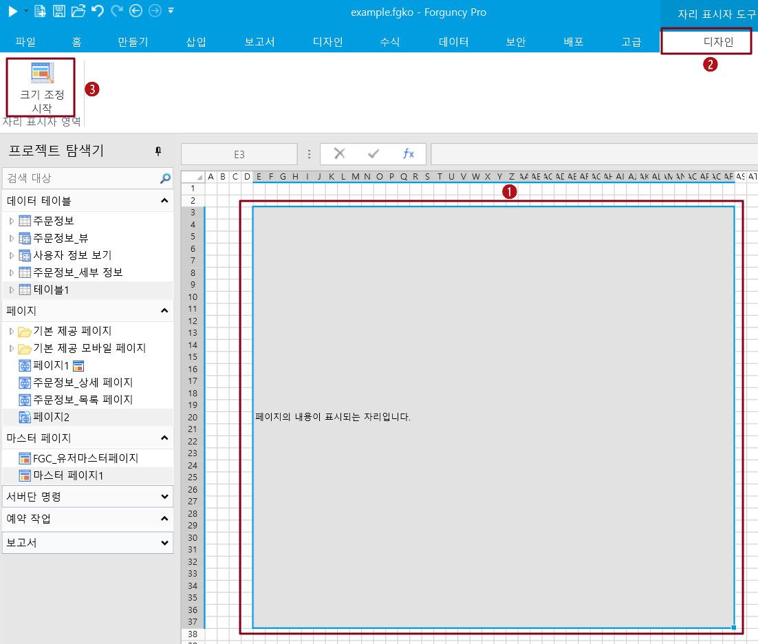Collapse the 데이터 테이블 section

click(164, 201)
